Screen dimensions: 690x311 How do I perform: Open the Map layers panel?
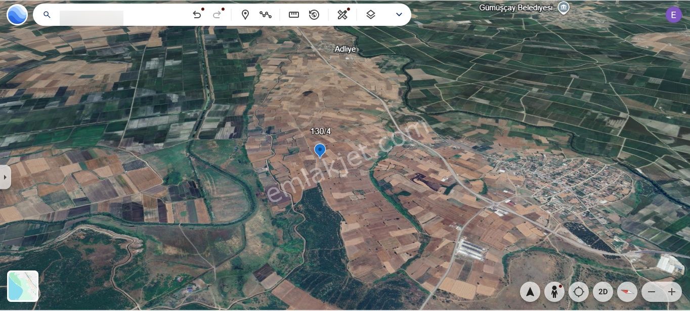(x=371, y=15)
